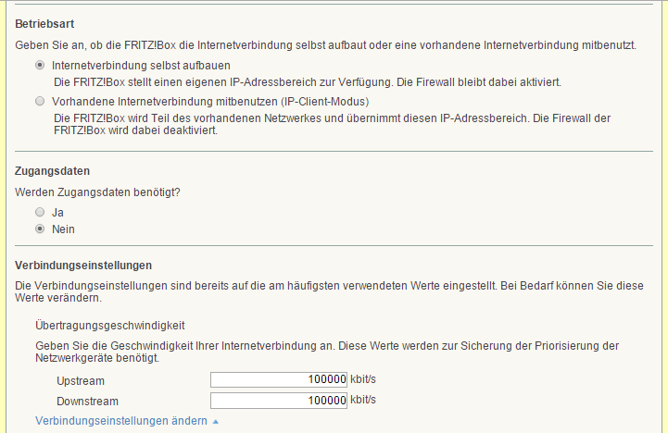Choose the 'Vorhandene Internetverbindung mitbenutzen' radio button
This screenshot has width=668, height=433.
[40, 101]
